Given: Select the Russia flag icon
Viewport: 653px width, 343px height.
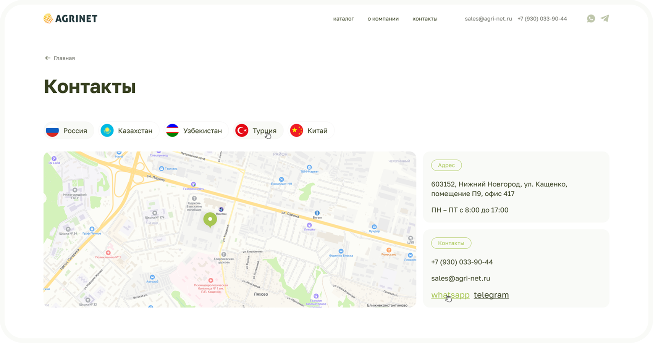Looking at the screenshot, I should (52, 130).
